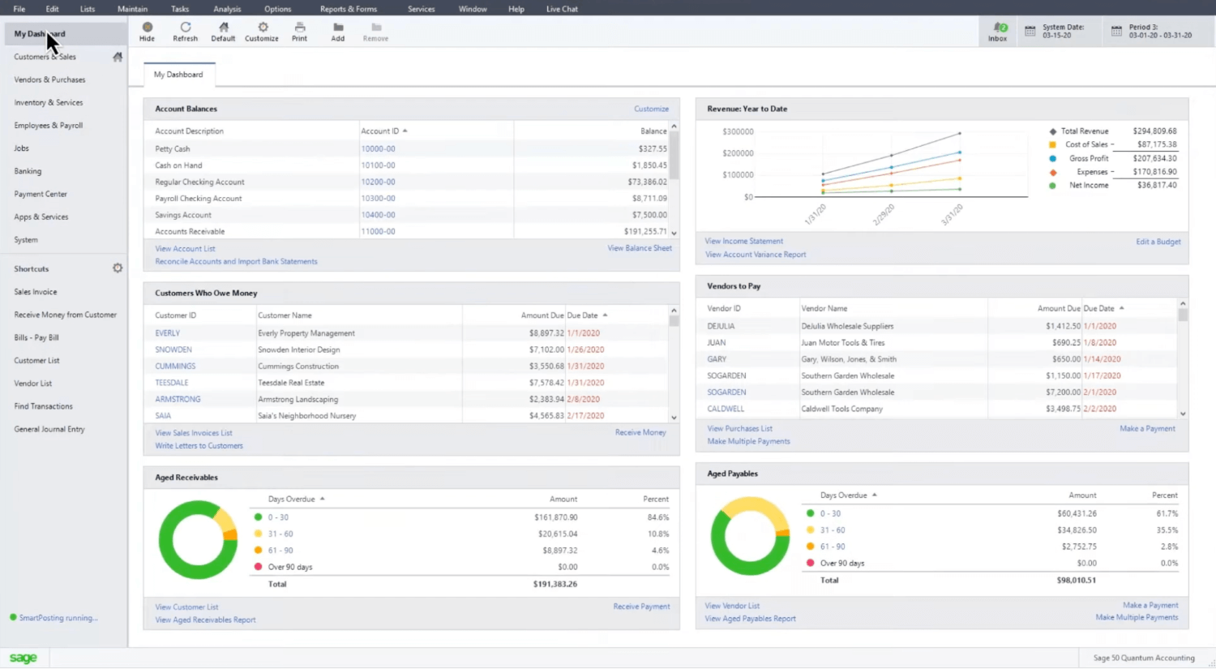Click vendor ID SOGARDEN link dated 2/1/2020
The height and width of the screenshot is (669, 1216).
pyautogui.click(x=726, y=392)
